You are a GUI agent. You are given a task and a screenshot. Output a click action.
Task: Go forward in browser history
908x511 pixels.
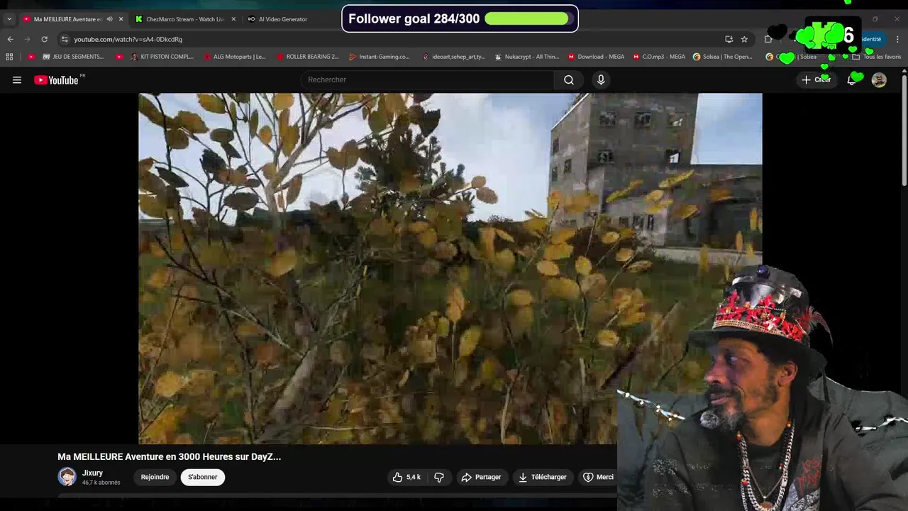pos(27,39)
